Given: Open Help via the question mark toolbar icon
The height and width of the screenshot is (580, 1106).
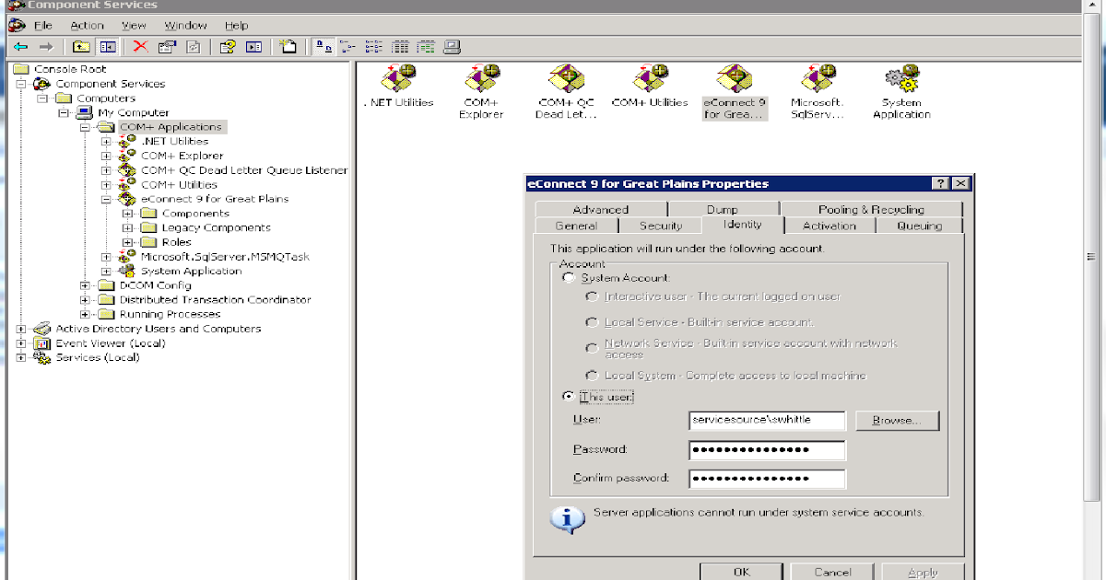Looking at the screenshot, I should [x=227, y=45].
